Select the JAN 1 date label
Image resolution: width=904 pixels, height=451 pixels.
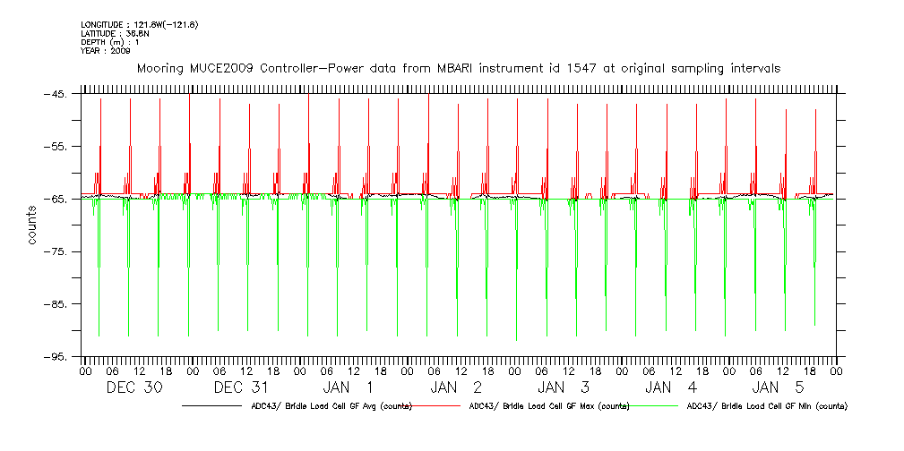point(349,387)
